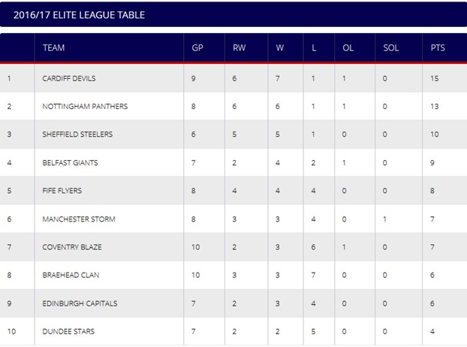This screenshot has height=347, width=467.
Task: Select the SOL column header
Action: pos(390,47)
